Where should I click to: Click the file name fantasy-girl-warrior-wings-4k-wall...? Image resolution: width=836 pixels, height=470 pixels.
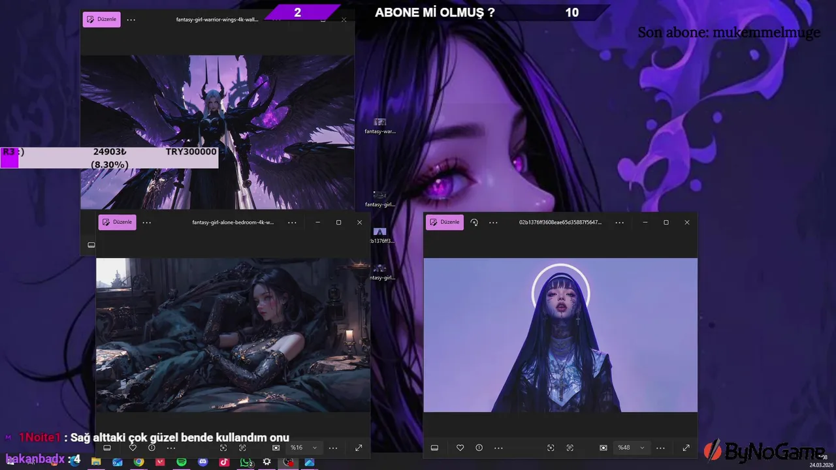(217, 20)
